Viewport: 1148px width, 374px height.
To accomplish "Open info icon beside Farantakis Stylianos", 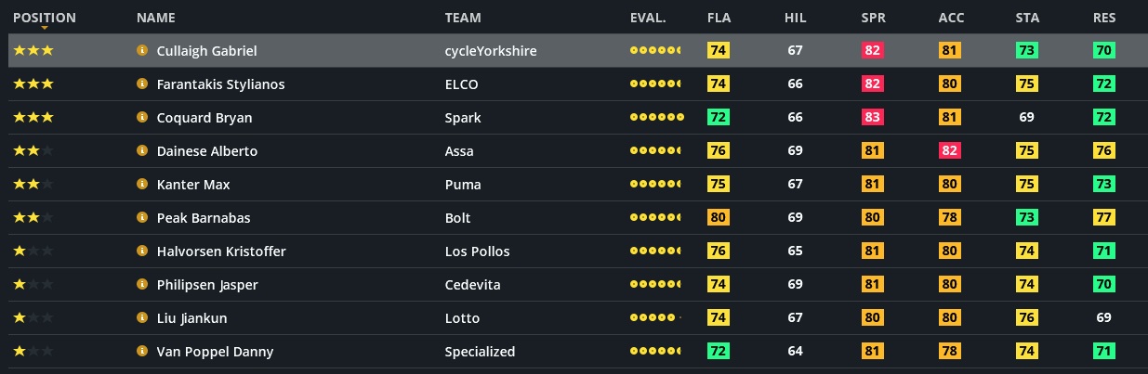I will [142, 84].
